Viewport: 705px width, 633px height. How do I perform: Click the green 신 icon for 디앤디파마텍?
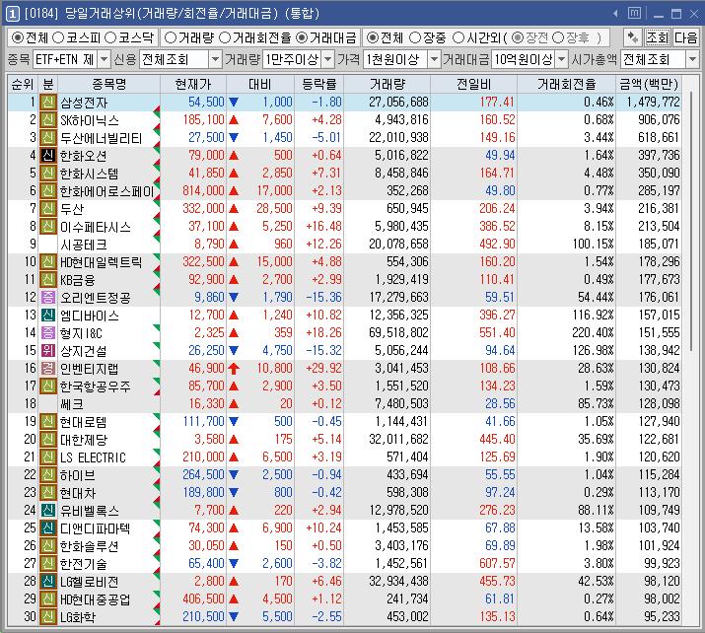tap(48, 527)
